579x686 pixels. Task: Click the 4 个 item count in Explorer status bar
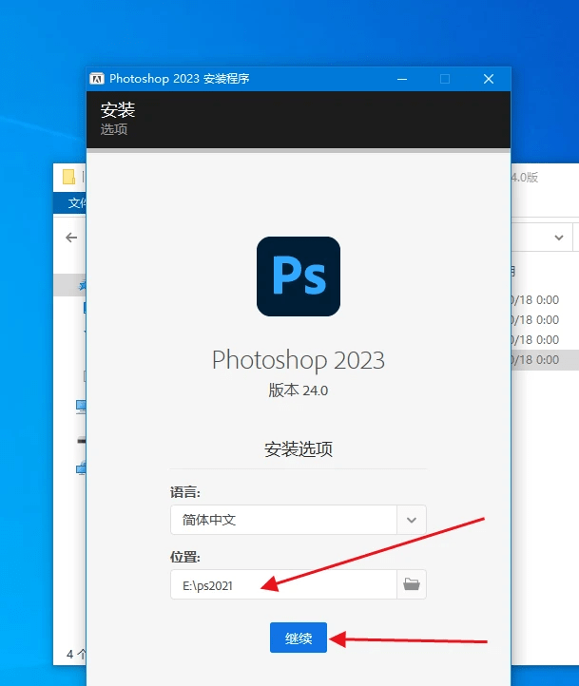tap(76, 654)
